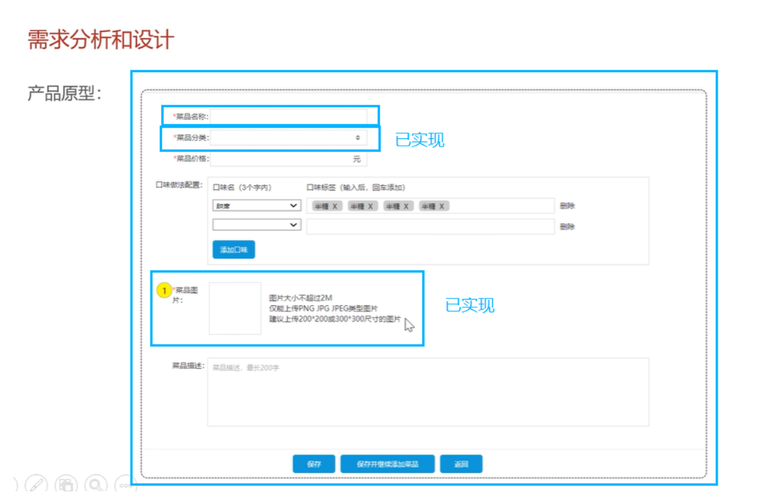Click the 保存并继续添加菜品 button

[387, 464]
